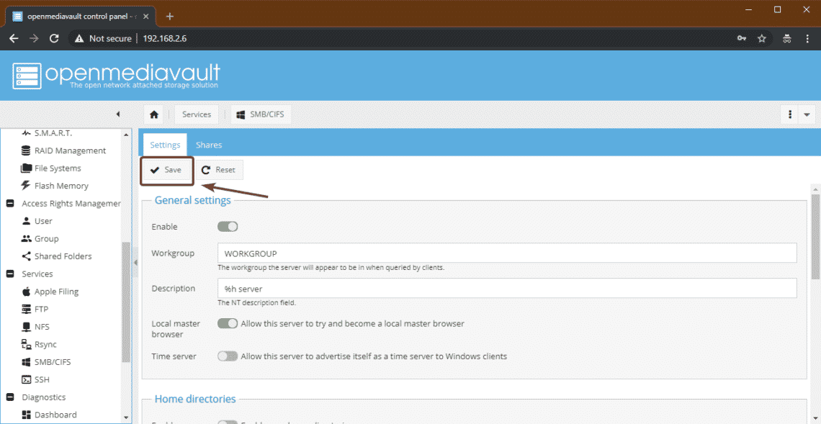Collapse the sidebar with left arrow
The image size is (821, 424).
point(118,114)
